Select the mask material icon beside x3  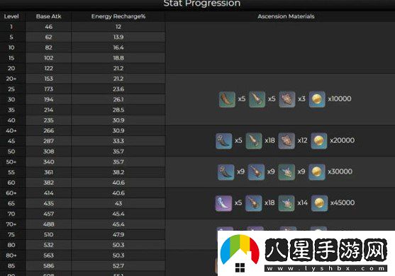287,99
